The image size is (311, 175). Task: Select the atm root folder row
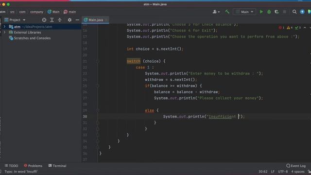(41, 27)
